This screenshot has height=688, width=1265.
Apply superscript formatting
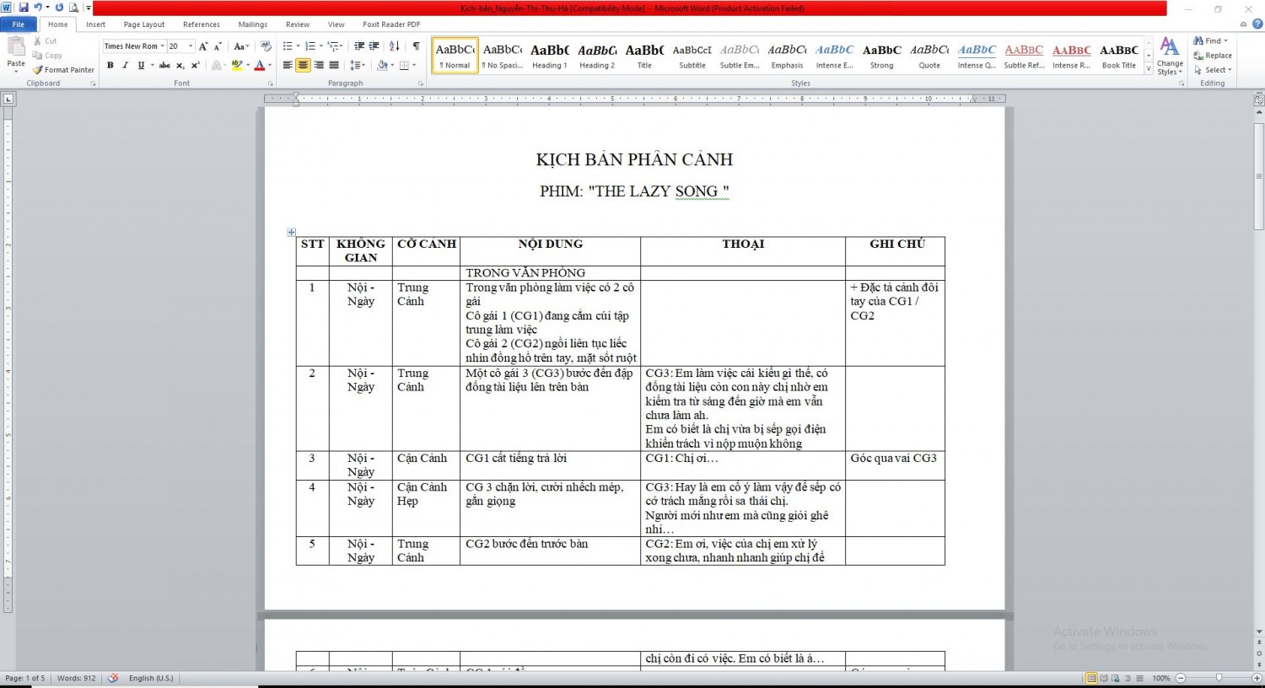point(196,65)
